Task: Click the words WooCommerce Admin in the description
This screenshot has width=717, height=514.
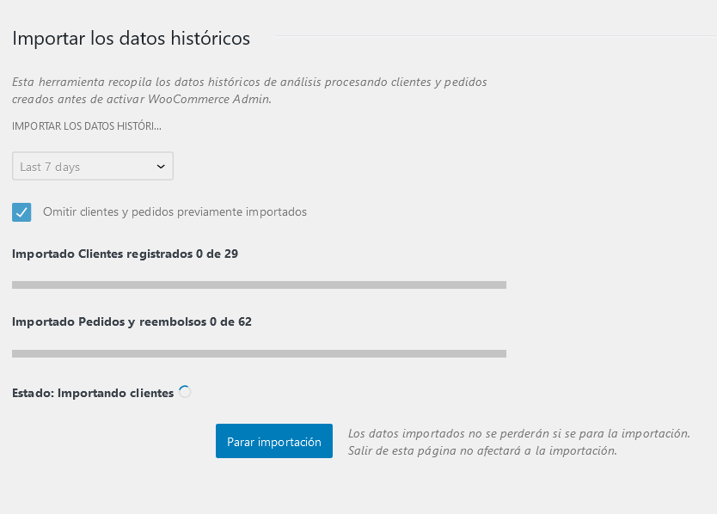Action: (210, 99)
